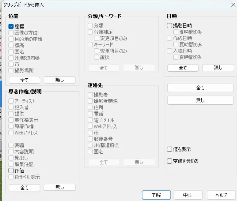Toggle the 作成日時 checkbox
Viewport: 237px width, 201px height.
(x=169, y=38)
